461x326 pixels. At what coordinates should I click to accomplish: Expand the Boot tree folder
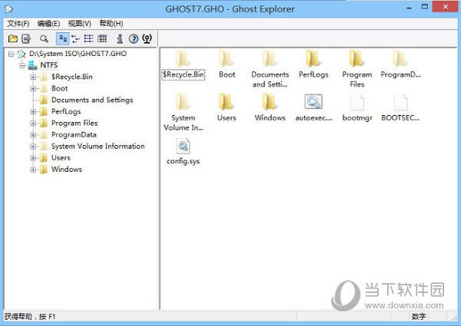(x=33, y=88)
